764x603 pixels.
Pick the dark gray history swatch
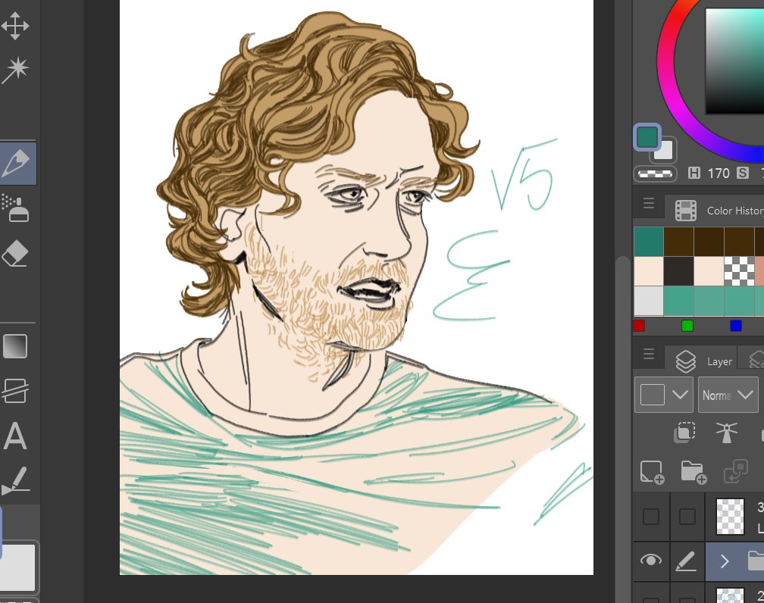click(679, 270)
